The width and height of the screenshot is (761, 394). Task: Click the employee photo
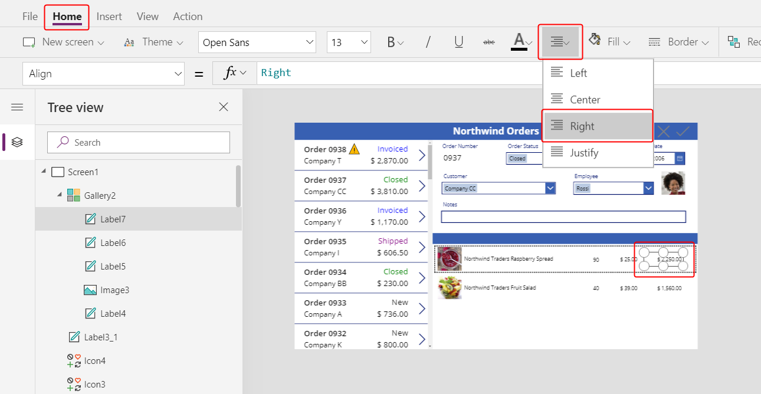tap(673, 183)
